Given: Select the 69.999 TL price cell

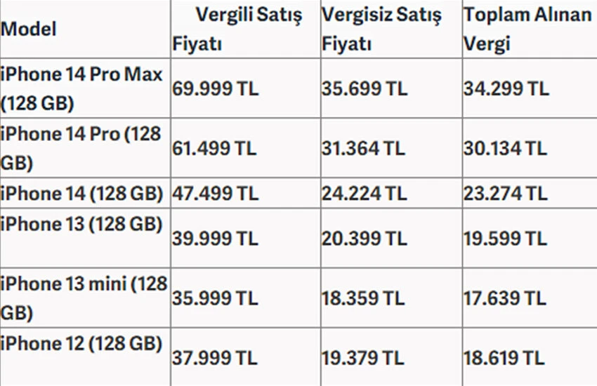Looking at the screenshot, I should [x=215, y=89].
